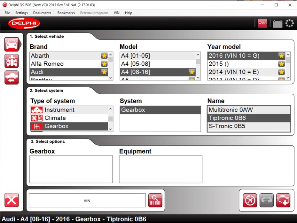
Task: Open the Help menu
Action: pos(129,13)
